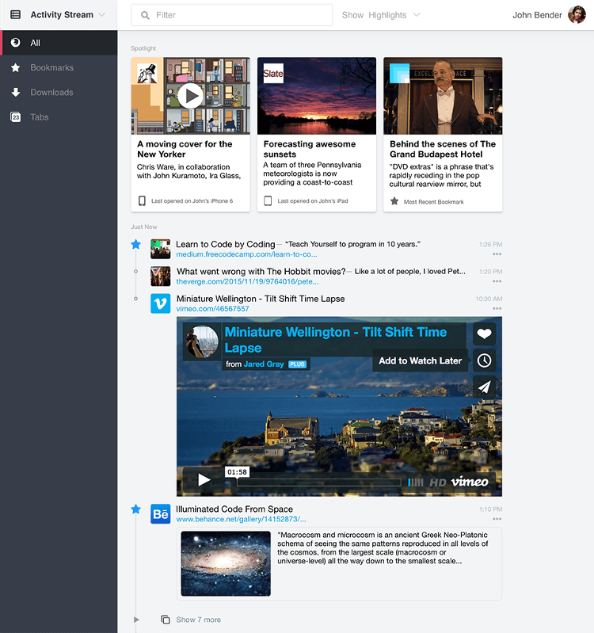Click the Watch Later clock icon
The width and height of the screenshot is (594, 633).
point(484,360)
